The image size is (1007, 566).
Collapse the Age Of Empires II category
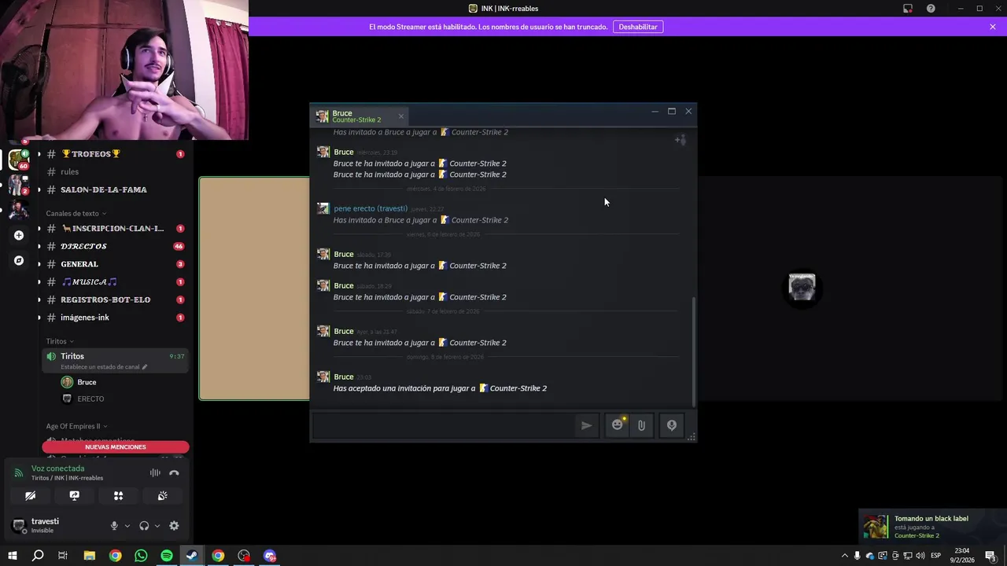coord(76,426)
